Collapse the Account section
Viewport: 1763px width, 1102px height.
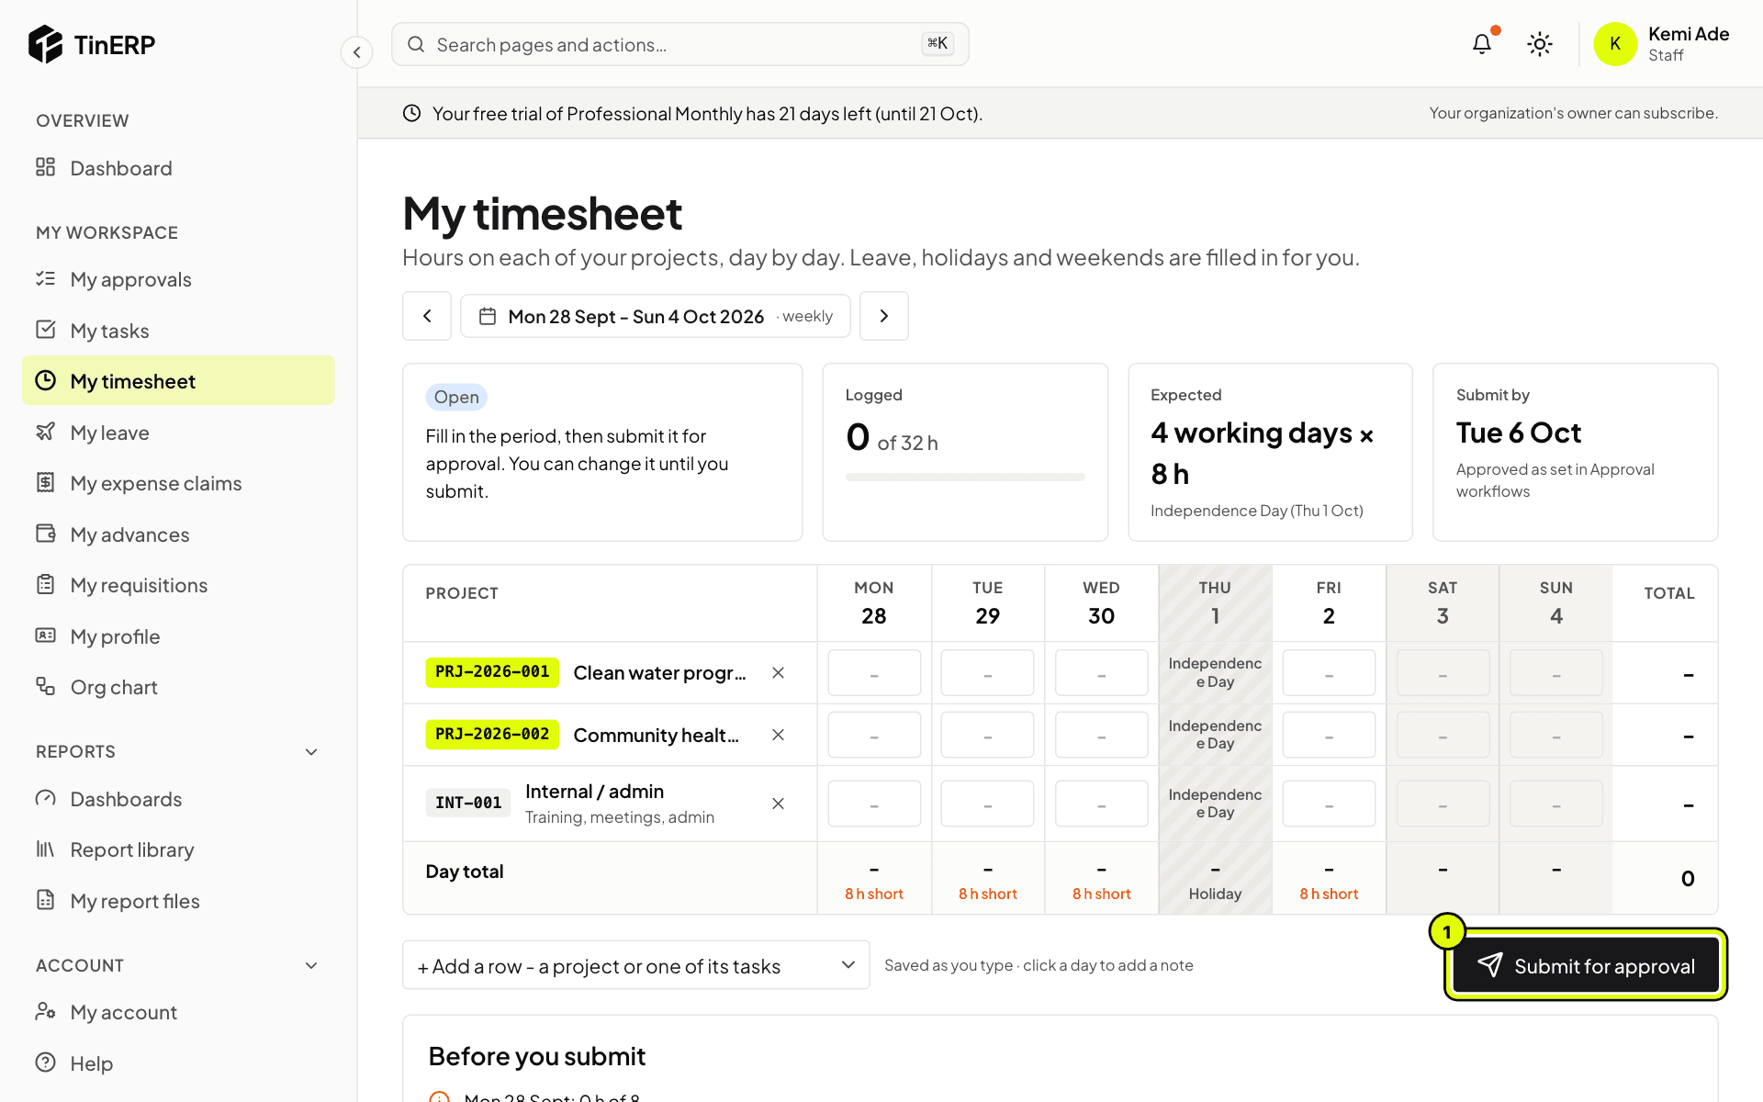(311, 966)
